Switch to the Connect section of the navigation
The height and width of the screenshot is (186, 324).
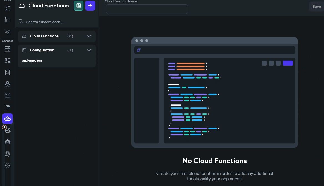pos(7,41)
